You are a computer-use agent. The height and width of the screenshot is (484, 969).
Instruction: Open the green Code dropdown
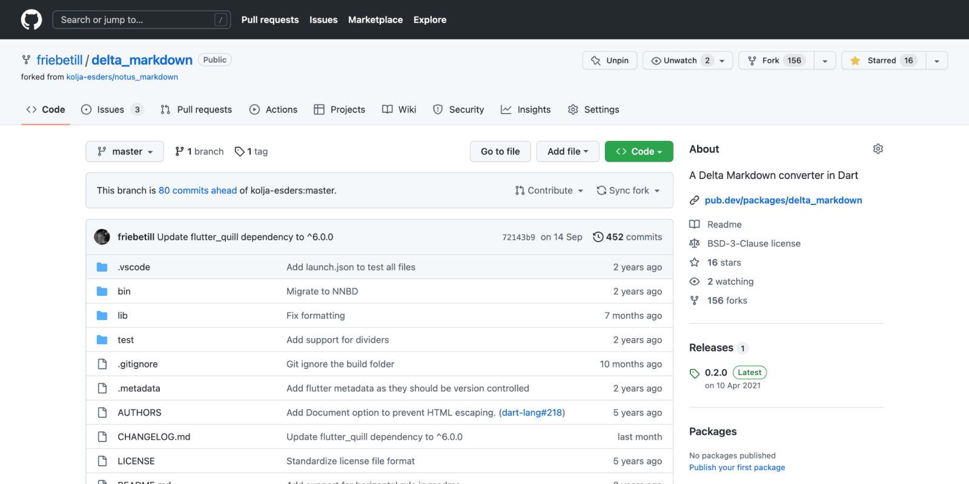639,151
